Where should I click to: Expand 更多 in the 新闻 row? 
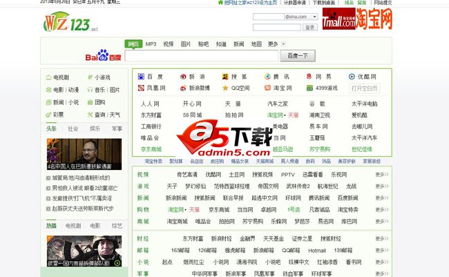pyautogui.click(x=382, y=198)
